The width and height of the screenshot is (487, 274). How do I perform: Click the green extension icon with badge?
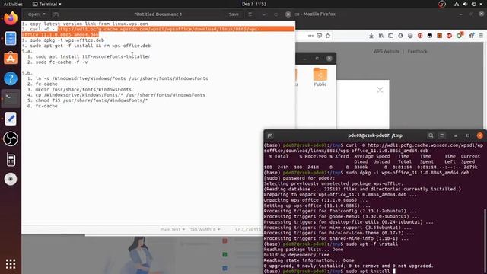(460, 36)
